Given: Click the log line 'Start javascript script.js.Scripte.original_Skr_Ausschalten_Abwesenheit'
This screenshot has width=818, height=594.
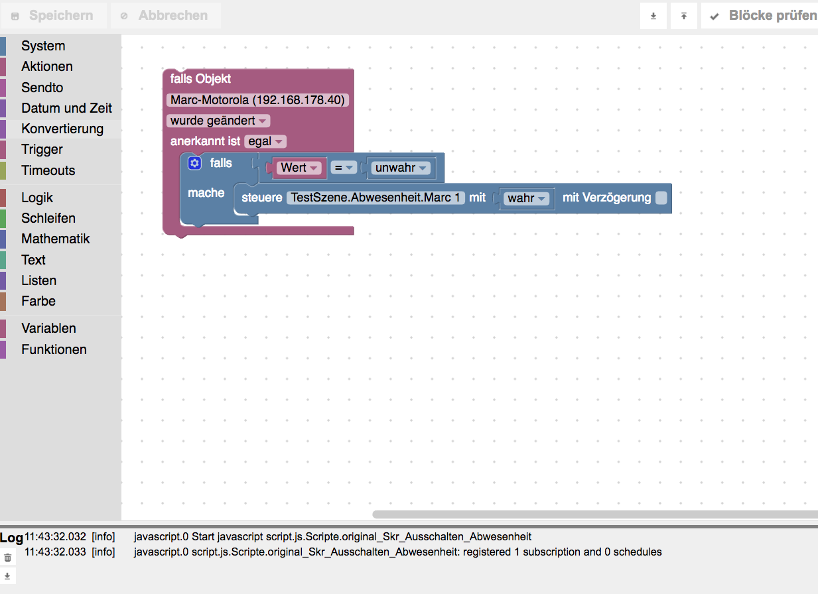Looking at the screenshot, I should pos(332,537).
